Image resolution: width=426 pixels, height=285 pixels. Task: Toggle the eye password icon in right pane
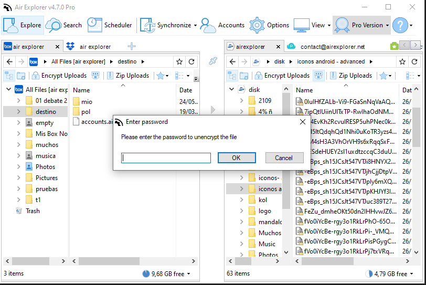click(318, 76)
